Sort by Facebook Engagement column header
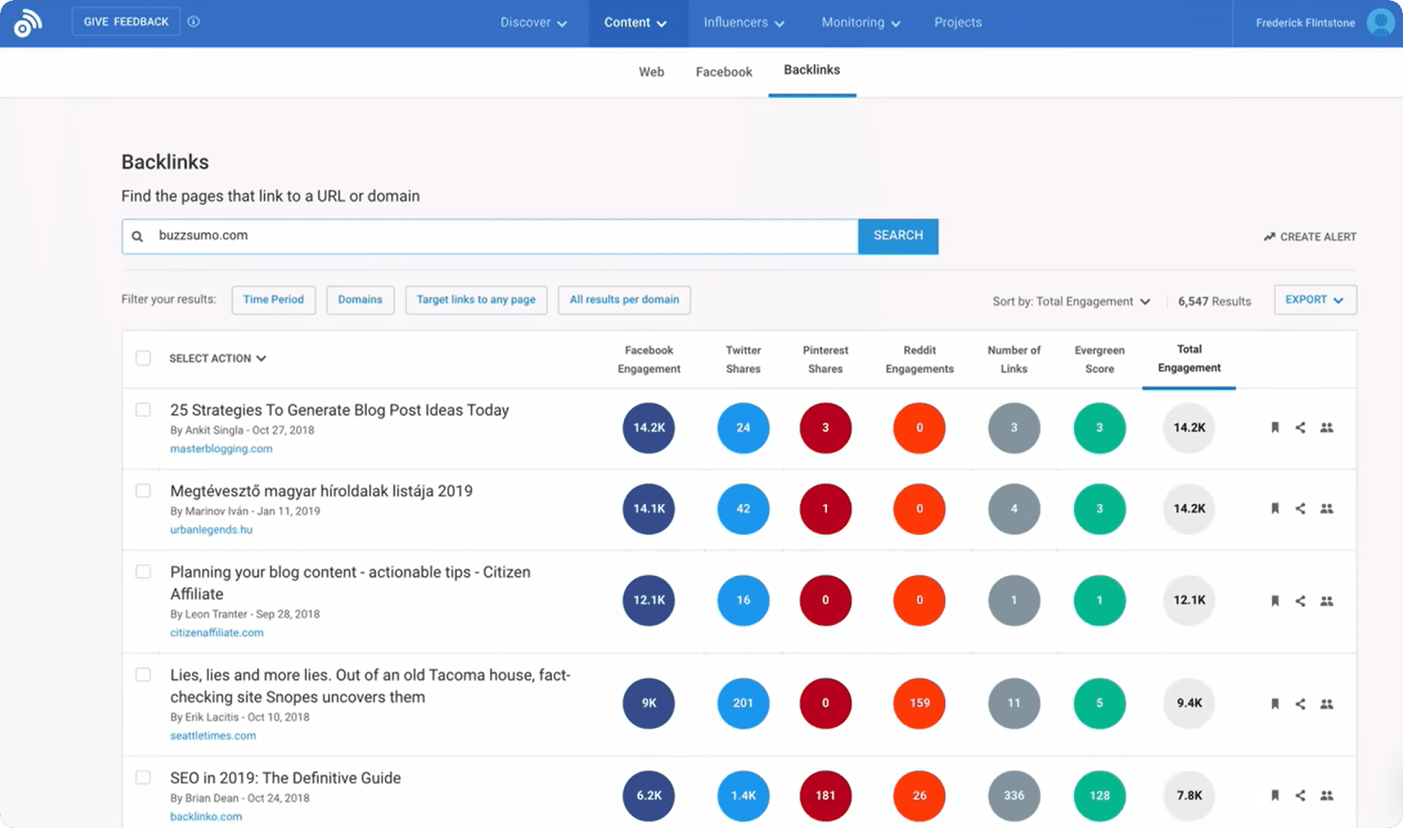Viewport: 1403px width, 828px height. pyautogui.click(x=649, y=359)
